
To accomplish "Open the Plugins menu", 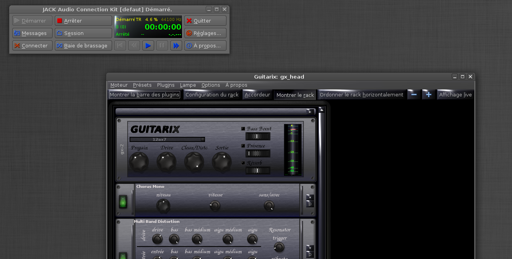I will [166, 85].
